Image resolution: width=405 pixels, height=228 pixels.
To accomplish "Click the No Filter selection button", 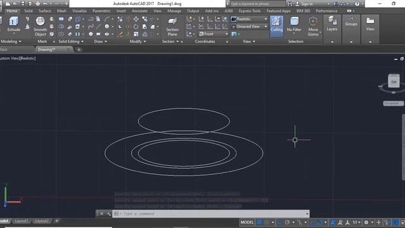I will click(294, 25).
